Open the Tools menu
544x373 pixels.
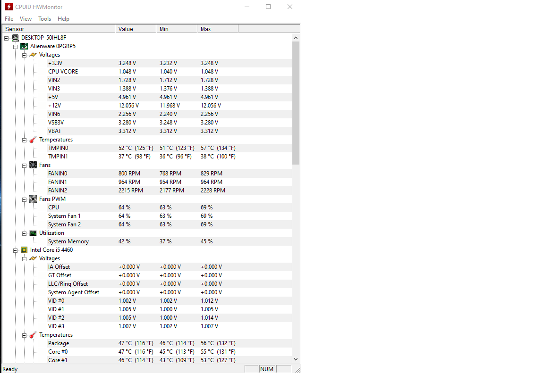[44, 19]
